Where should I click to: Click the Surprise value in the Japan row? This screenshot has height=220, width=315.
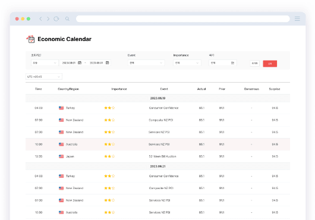coord(275,156)
